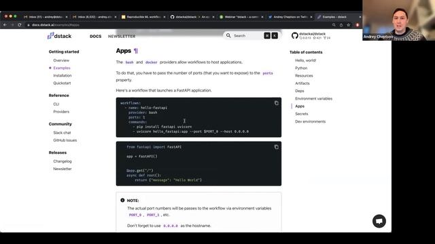Click the PORT_0 code text in note
Image resolution: width=435 pixels, height=244 pixels.
(135, 215)
